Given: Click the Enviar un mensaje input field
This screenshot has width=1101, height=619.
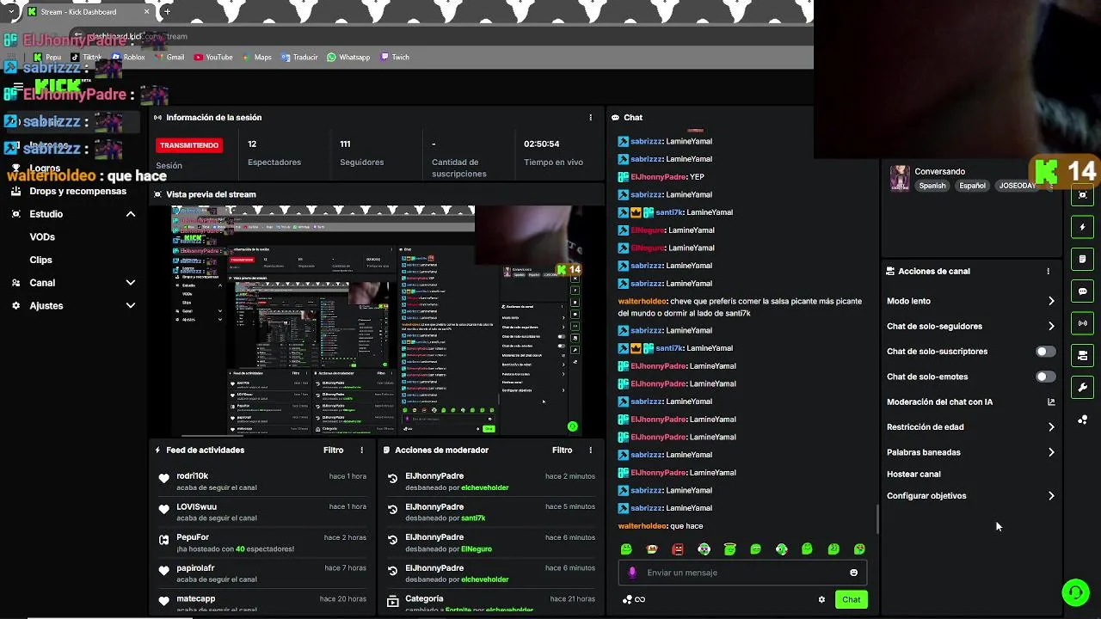Looking at the screenshot, I should point(741,573).
